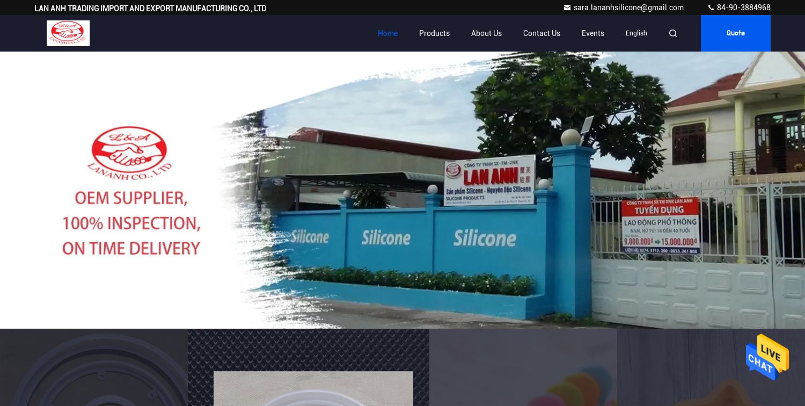The image size is (805, 406).
Task: Expand the About Us navigation menu
Action: [x=486, y=33]
